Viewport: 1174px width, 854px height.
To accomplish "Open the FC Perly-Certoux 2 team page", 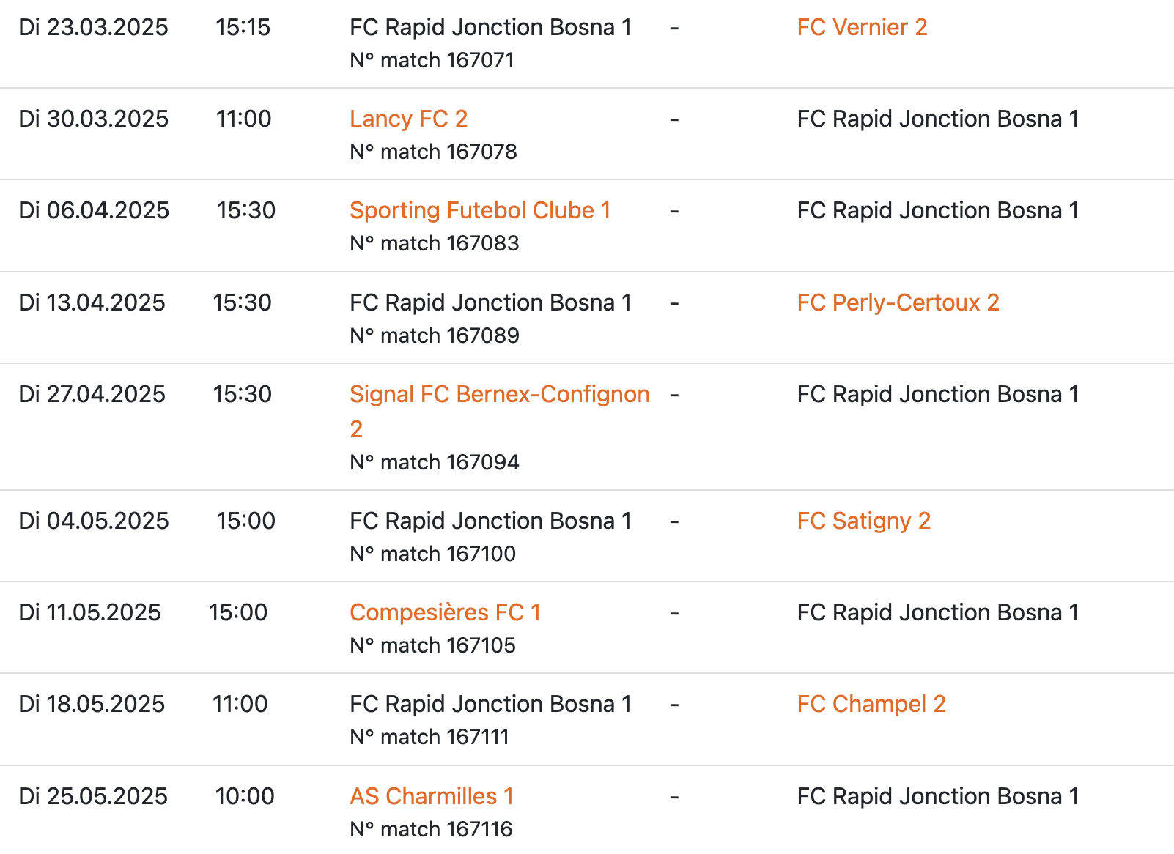I will 898,302.
